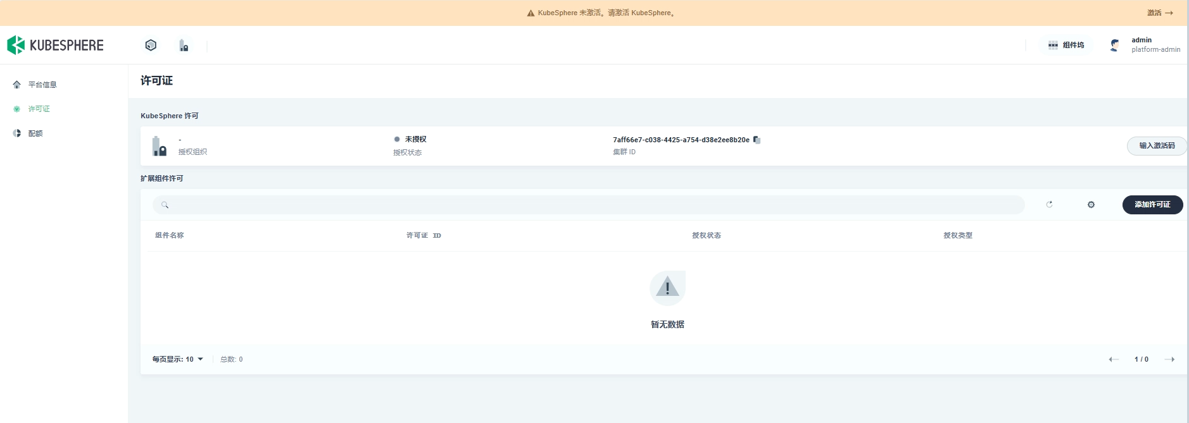Open the 组件坞 extension dock
This screenshot has width=1189, height=423.
pyautogui.click(x=1066, y=45)
